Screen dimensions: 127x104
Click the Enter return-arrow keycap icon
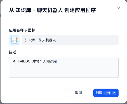tap(114, 93)
